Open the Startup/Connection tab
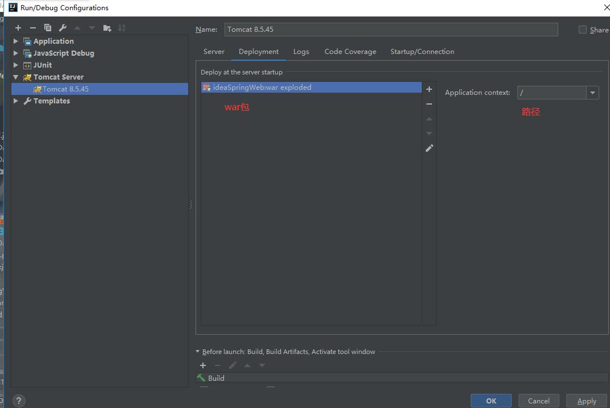This screenshot has width=610, height=408. (422, 52)
